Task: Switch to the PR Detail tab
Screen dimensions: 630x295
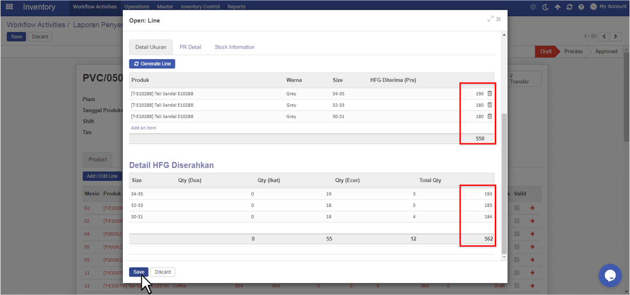Action: pos(190,47)
